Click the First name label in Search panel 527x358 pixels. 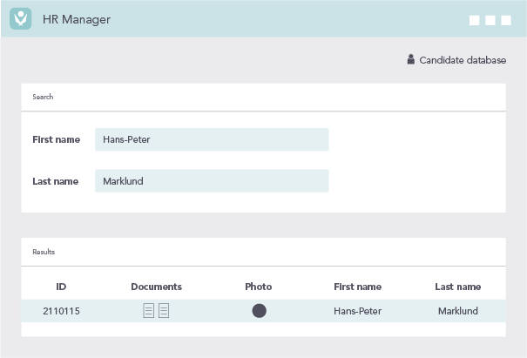[56, 139]
